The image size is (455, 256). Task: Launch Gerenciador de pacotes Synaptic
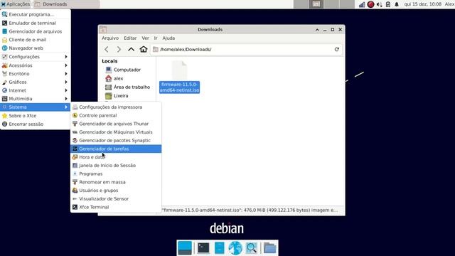tap(116, 140)
